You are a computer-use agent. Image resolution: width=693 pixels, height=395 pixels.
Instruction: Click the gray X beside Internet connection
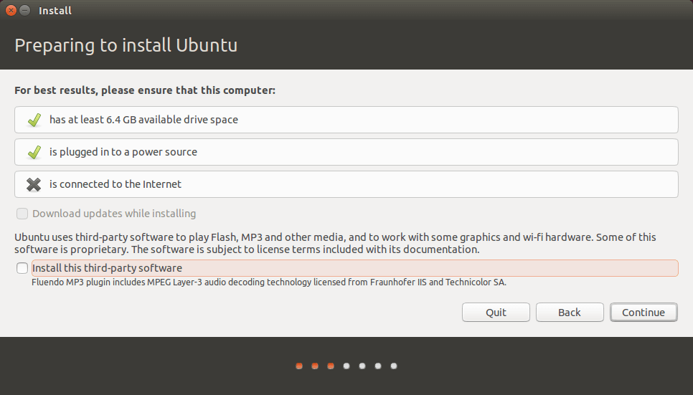[x=34, y=184]
